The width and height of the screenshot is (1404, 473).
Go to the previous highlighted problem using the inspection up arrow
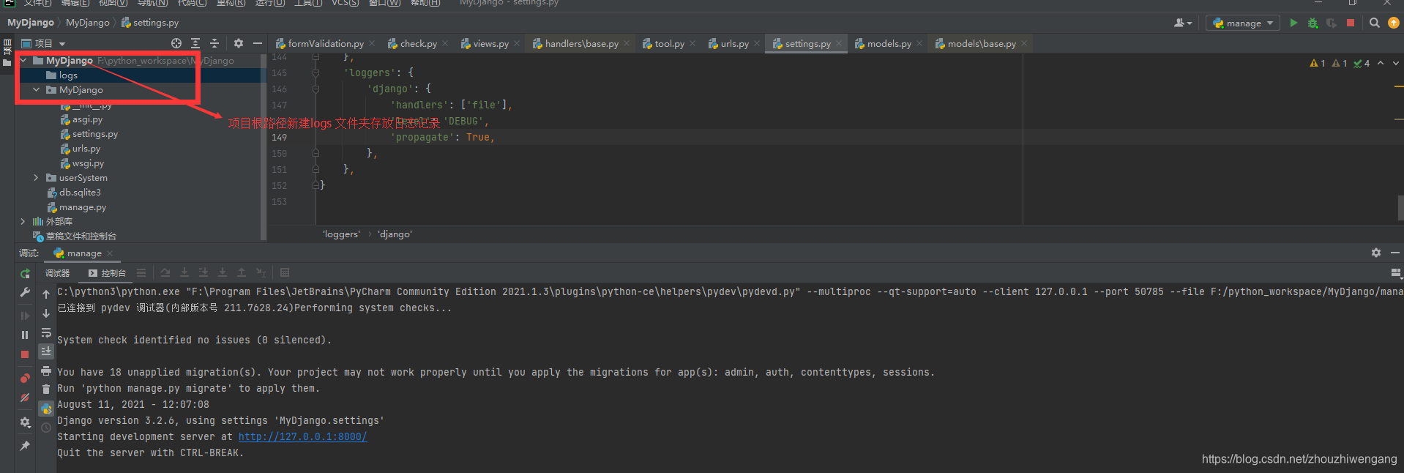1381,64
